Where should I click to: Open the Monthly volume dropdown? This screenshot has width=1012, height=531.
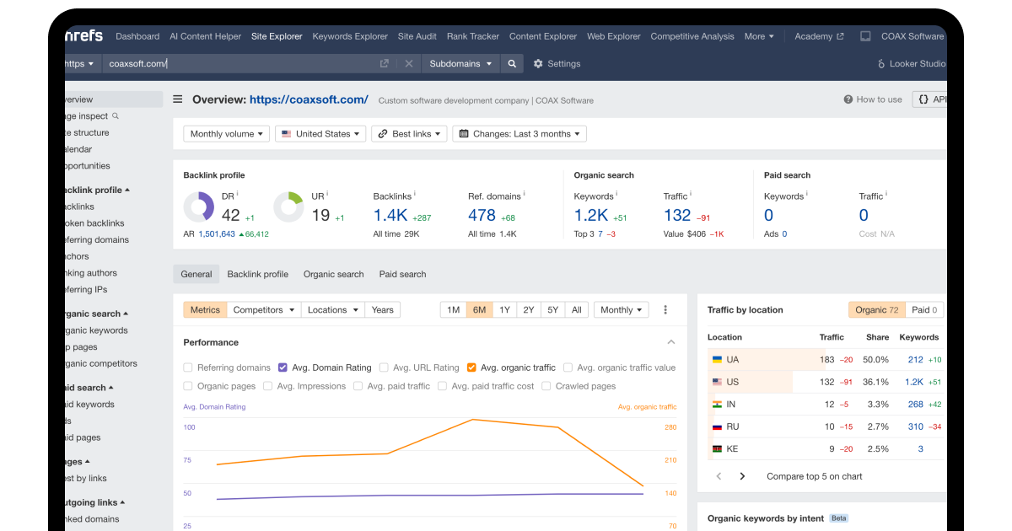coord(227,134)
